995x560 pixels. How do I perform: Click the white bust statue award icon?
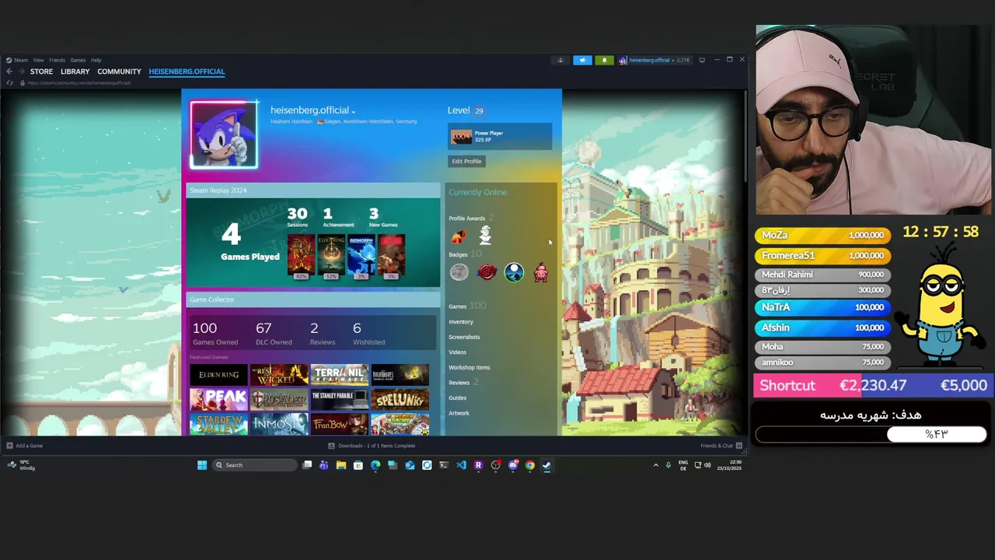[485, 235]
